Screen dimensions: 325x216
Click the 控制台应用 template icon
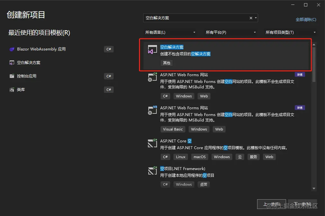[x=12, y=76]
